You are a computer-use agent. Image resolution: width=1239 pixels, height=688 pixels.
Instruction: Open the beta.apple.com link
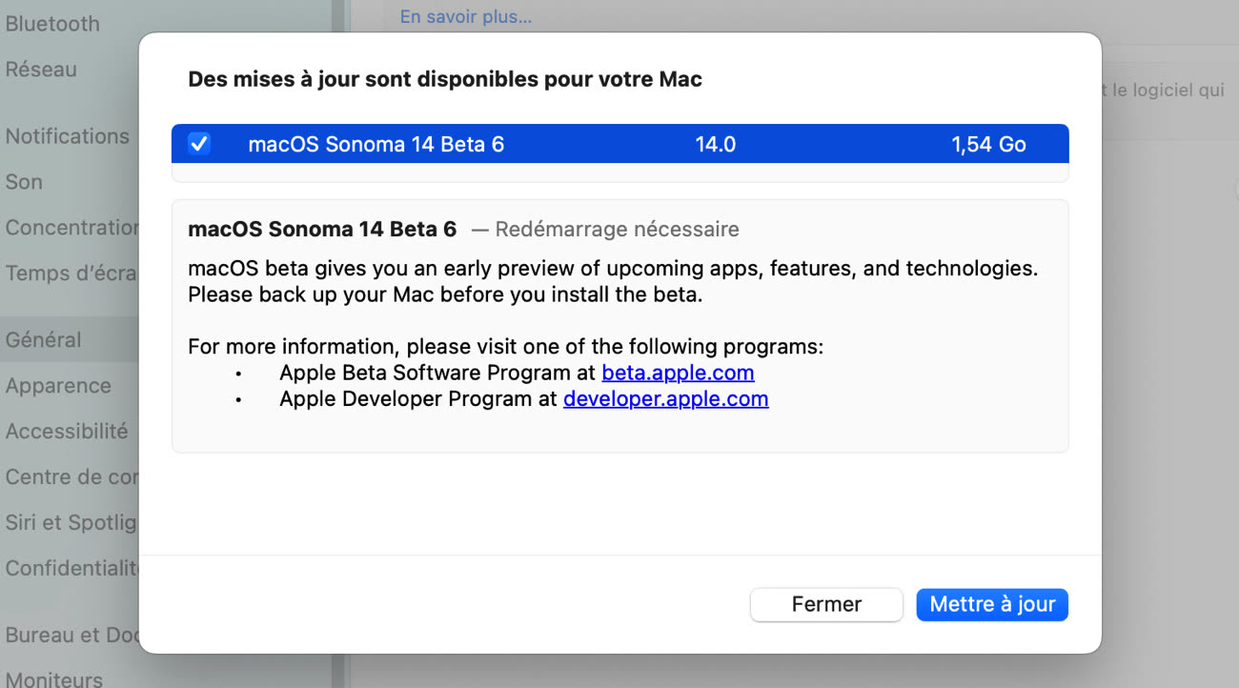point(678,373)
